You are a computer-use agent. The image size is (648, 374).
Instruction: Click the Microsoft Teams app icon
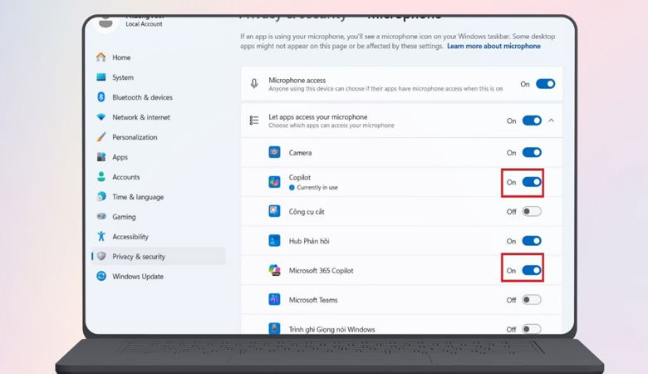tap(274, 299)
